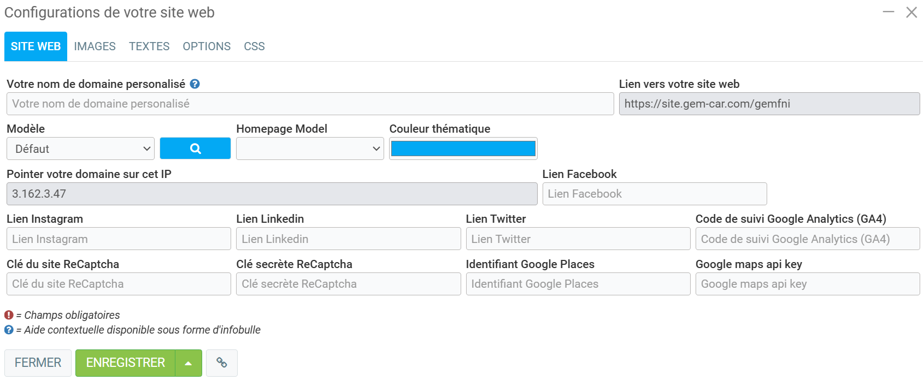Focus the custom domain name input field
This screenshot has width=924, height=380.
point(310,104)
